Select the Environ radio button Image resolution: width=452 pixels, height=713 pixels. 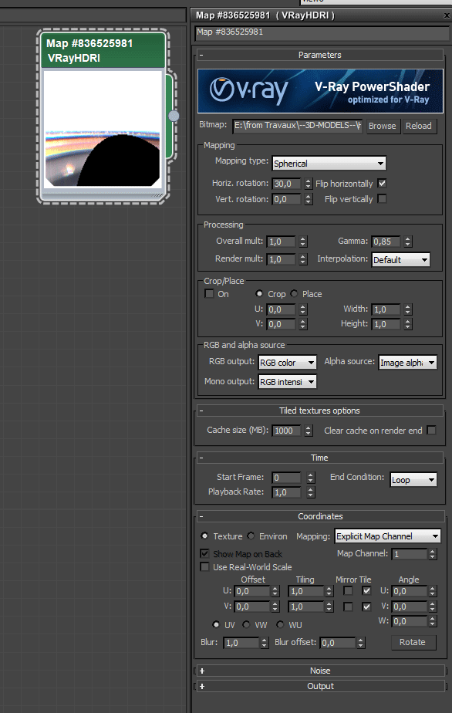251,536
